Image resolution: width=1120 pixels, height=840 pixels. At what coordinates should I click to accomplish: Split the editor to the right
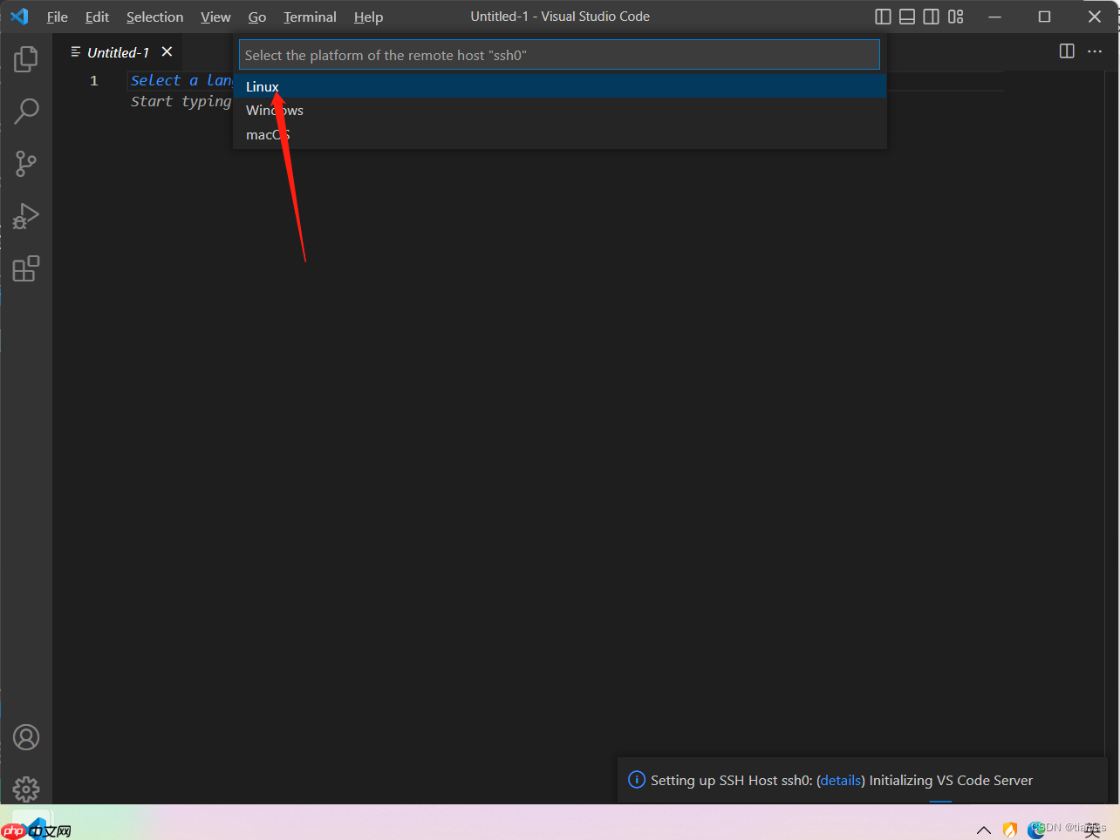click(x=1067, y=51)
